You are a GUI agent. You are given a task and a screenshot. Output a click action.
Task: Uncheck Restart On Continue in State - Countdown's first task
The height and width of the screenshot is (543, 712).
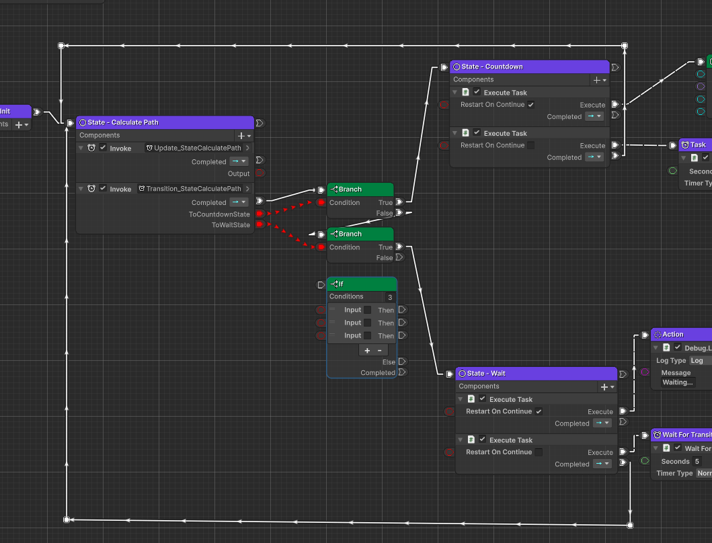coord(531,105)
